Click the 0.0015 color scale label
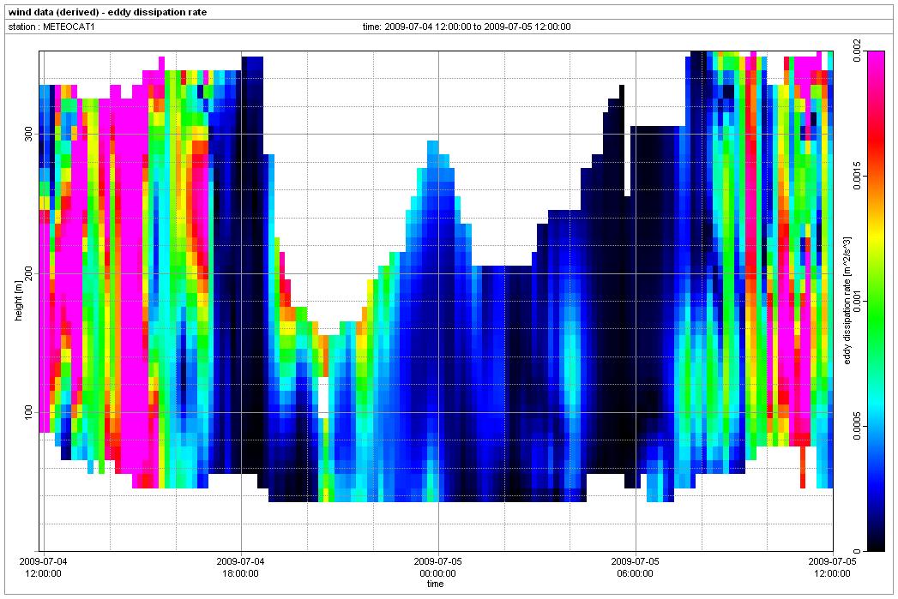The width and height of the screenshot is (898, 599). coord(858,177)
